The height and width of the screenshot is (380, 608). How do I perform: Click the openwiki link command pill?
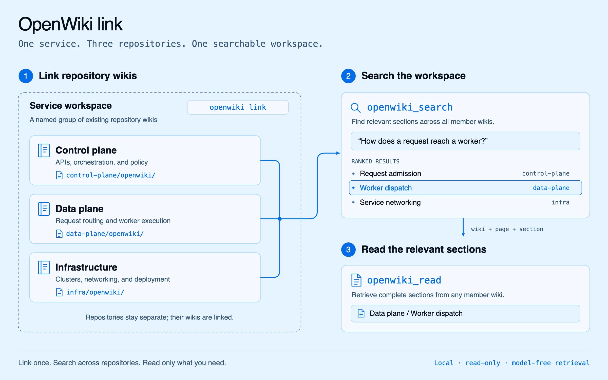[x=238, y=107]
